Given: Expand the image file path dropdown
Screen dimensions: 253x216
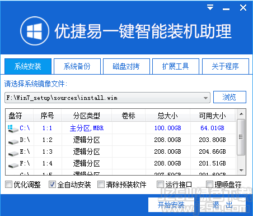Looking at the screenshot, I should pyautogui.click(x=205, y=98).
